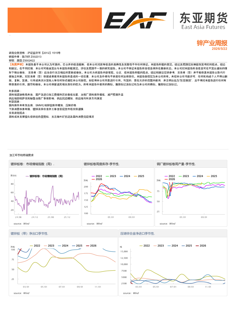Click the 25/12 axis label in the 市场情绪指数 chart
The width and height of the screenshot is (236, 331).
(x=67, y=217)
